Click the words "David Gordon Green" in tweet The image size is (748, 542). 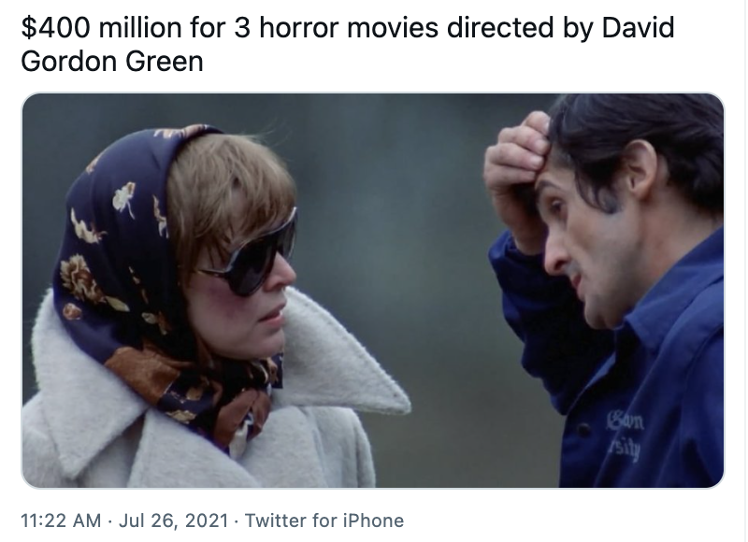[x=348, y=44]
